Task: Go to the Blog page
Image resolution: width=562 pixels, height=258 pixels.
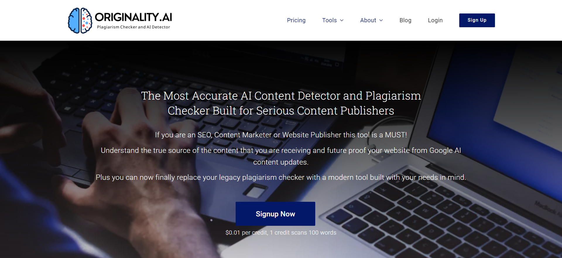Action: [405, 20]
